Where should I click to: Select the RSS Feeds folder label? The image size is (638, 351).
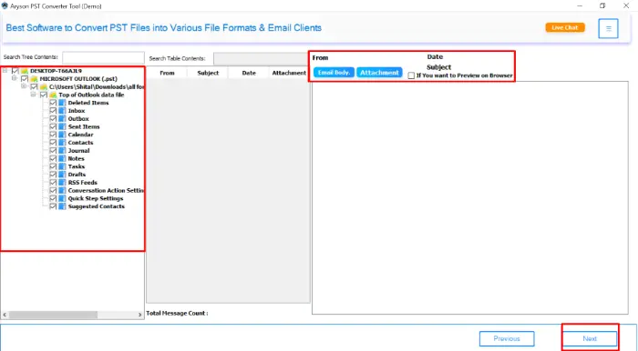[83, 183]
